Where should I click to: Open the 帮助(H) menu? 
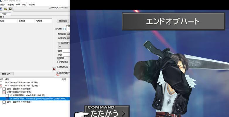pos(32,5)
